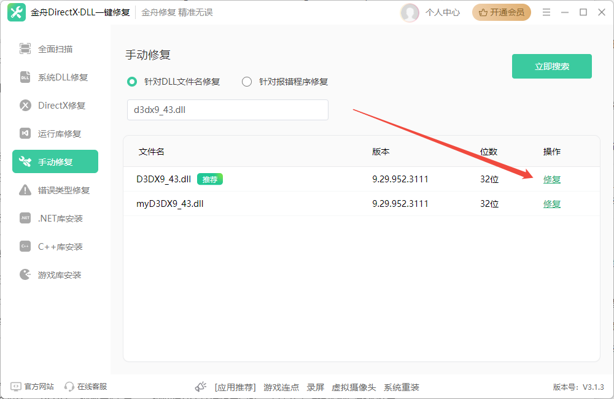Click 32位 in myD3DX9_43.dll row
The width and height of the screenshot is (614, 399).
(489, 204)
